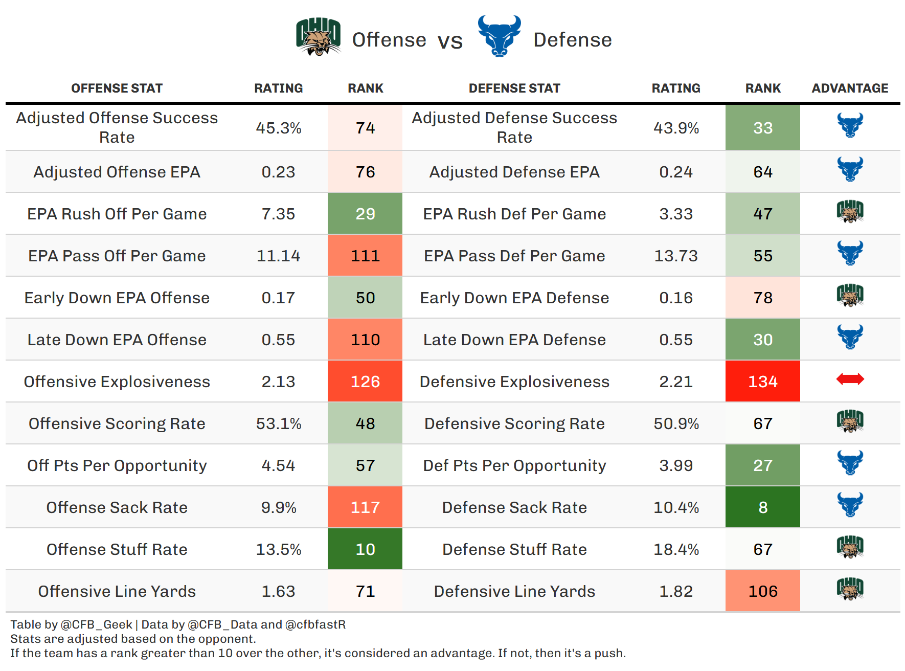Click the red push arrow in Explosiveness row
This screenshot has height=671, width=905.
point(850,379)
